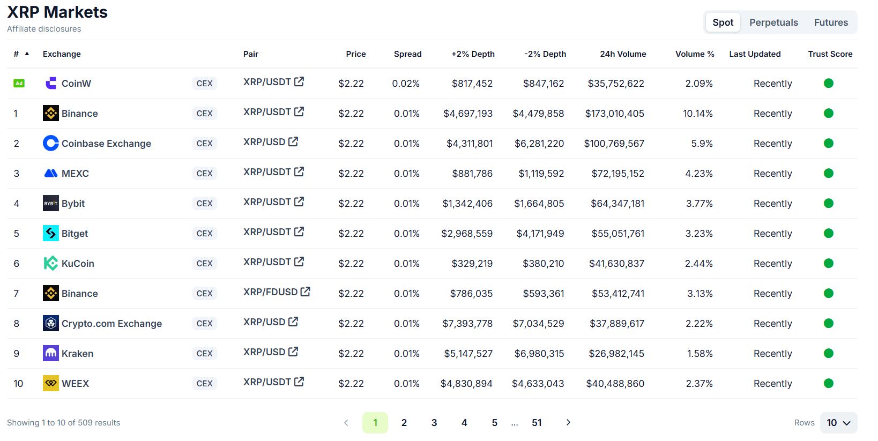Screen dimensions: 878x441
Task: Switch to the Futures tab
Action: tap(831, 23)
